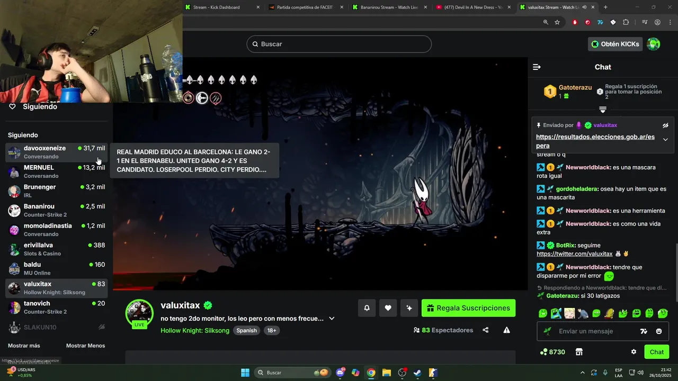
Task: Open the profile avatar in top right
Action: [x=654, y=44]
